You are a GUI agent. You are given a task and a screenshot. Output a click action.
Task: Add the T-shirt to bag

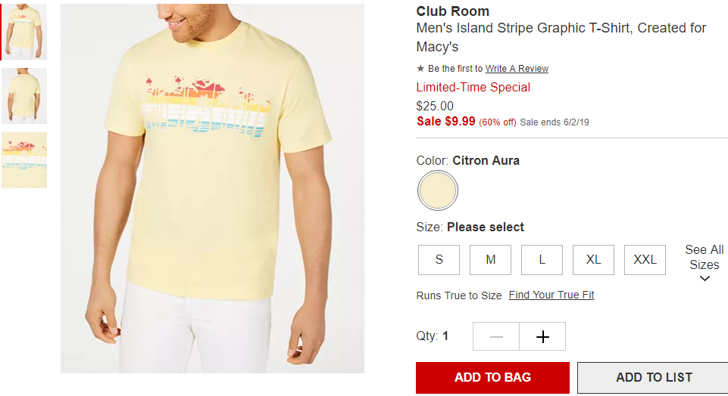pos(492,377)
